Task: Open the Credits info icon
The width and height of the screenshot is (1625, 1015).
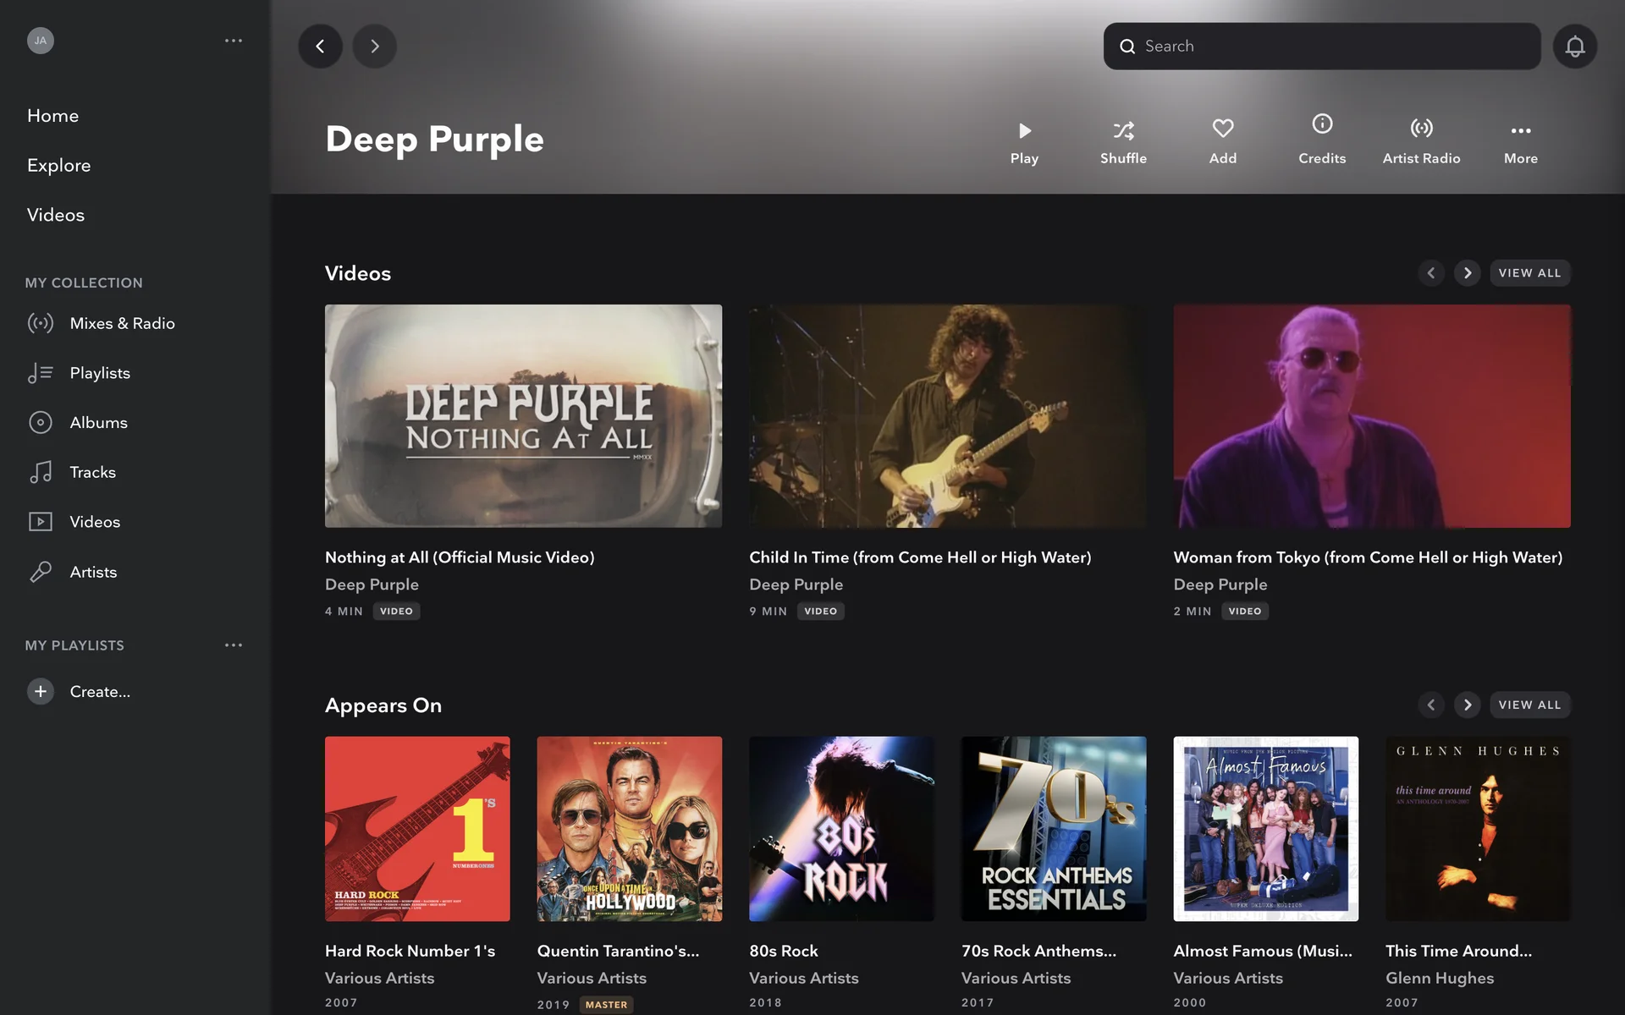Action: [1322, 125]
